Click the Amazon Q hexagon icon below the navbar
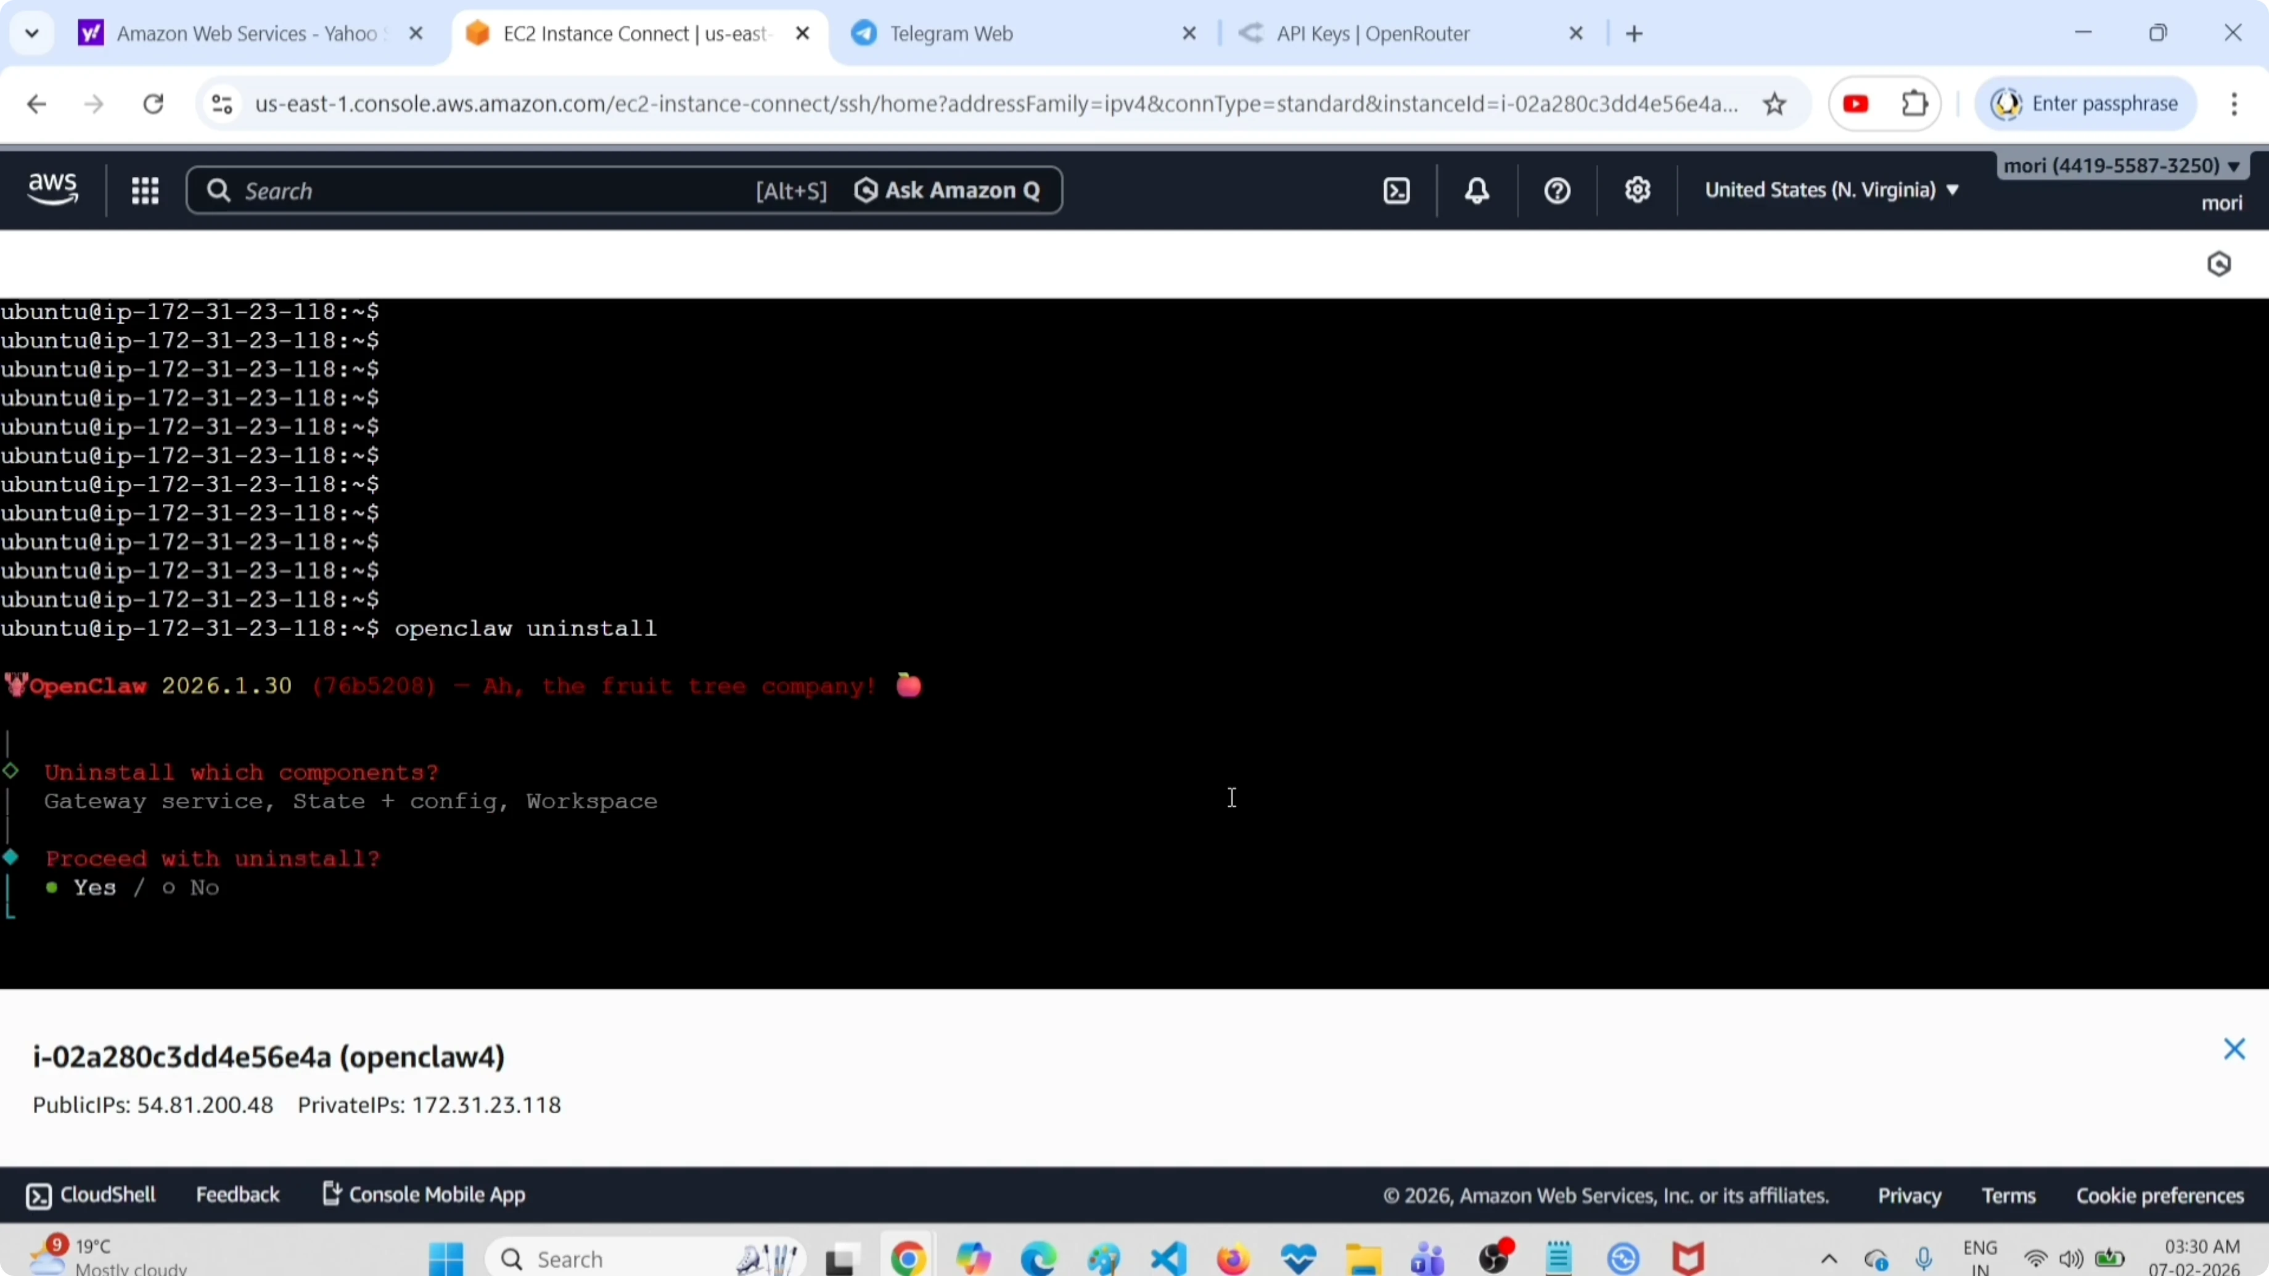The image size is (2269, 1276). pos(2219,263)
